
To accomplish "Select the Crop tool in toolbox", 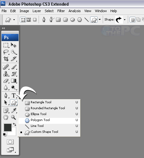I will [x=6, y=59].
